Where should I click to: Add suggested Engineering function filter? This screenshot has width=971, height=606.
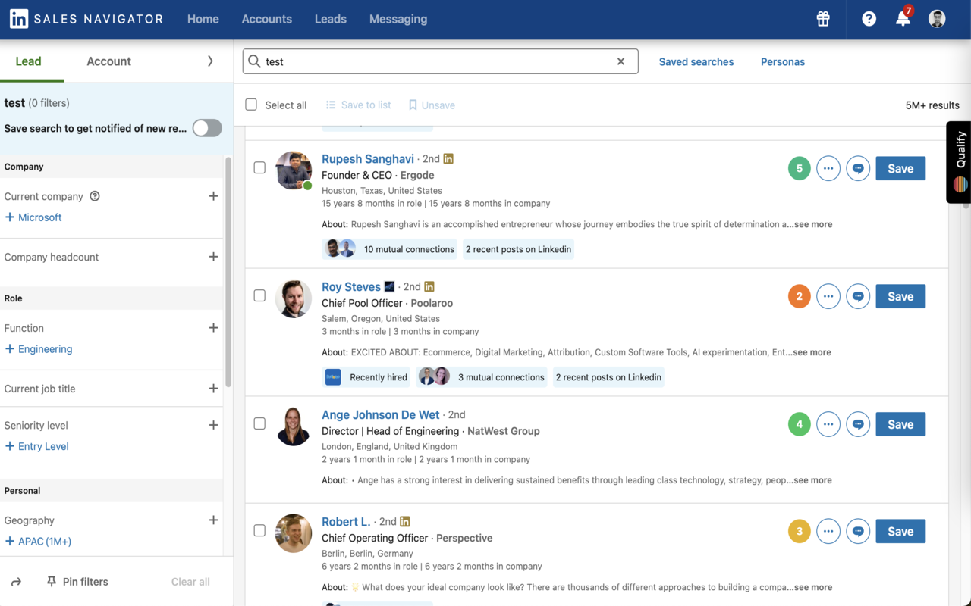pos(39,349)
